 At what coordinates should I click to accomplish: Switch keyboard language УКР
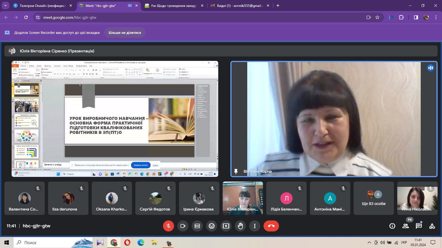coord(404,242)
